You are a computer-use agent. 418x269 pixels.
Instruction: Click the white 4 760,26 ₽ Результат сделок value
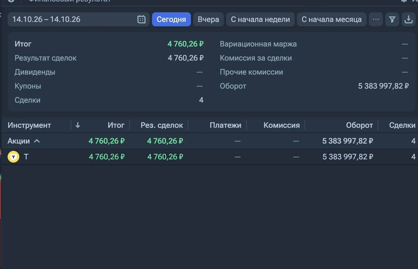pyautogui.click(x=186, y=58)
